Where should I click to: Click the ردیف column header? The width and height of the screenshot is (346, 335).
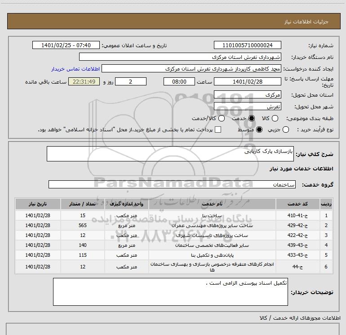[326, 204]
